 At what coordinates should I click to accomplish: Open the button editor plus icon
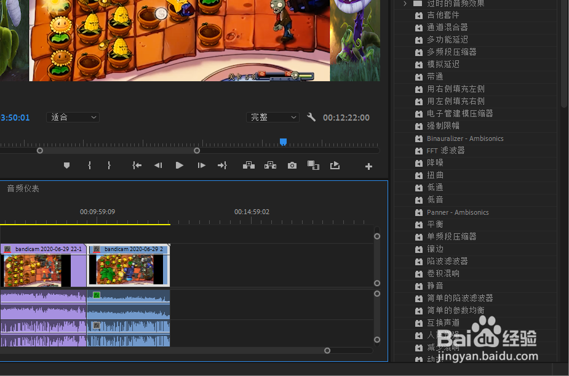(x=368, y=166)
